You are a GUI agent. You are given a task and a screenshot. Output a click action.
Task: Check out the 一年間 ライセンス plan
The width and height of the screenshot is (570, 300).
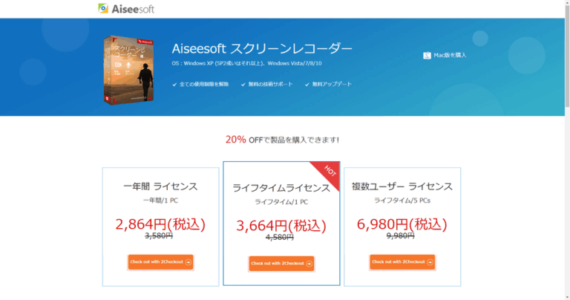coord(160,262)
